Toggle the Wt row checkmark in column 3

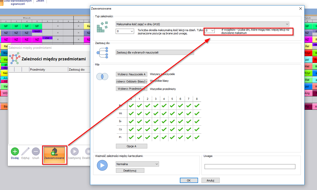pyautogui.click(x=156, y=113)
